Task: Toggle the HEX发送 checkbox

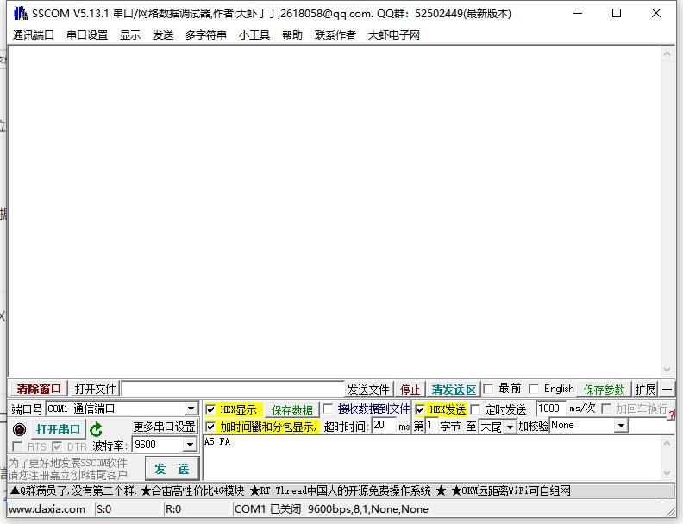Action: [420, 409]
